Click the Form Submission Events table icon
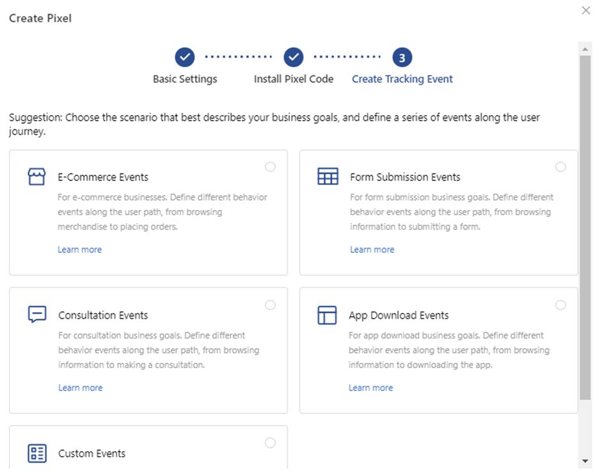 tap(328, 177)
